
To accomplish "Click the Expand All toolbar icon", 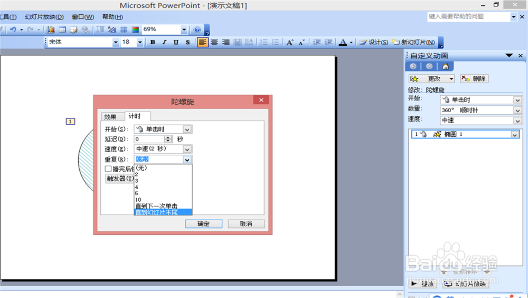I will pos(100,29).
